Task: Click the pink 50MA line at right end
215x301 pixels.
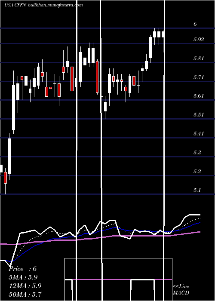Action: (199, 232)
